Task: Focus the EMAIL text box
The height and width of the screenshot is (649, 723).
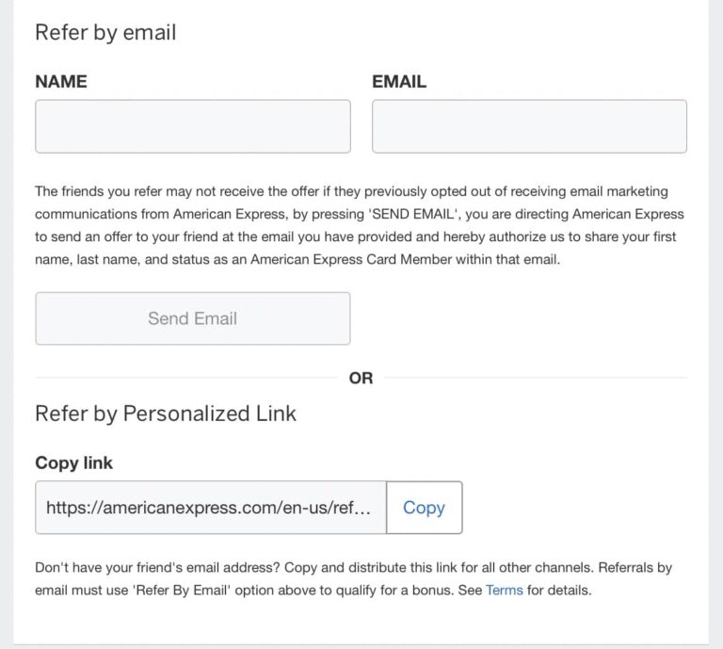Action: 529,126
